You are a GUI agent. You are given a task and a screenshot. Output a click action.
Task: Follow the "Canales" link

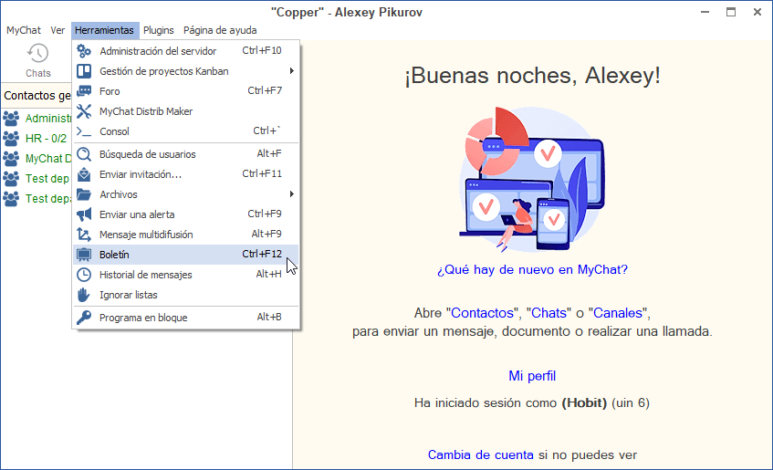pyautogui.click(x=618, y=313)
